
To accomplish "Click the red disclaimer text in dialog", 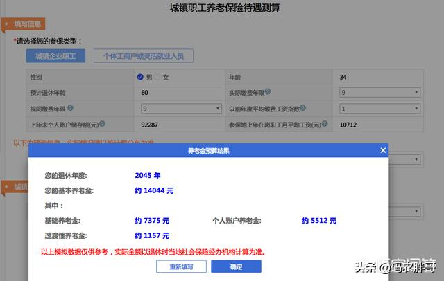I will 154,252.
